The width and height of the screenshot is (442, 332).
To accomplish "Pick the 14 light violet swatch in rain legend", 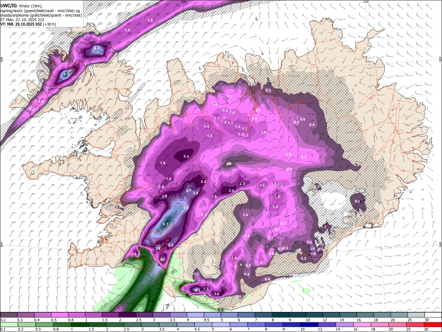I will pos(344,324).
